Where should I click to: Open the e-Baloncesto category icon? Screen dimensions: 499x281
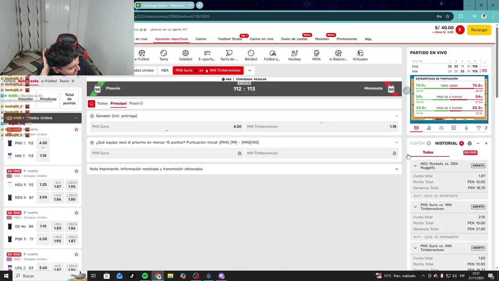click(338, 55)
